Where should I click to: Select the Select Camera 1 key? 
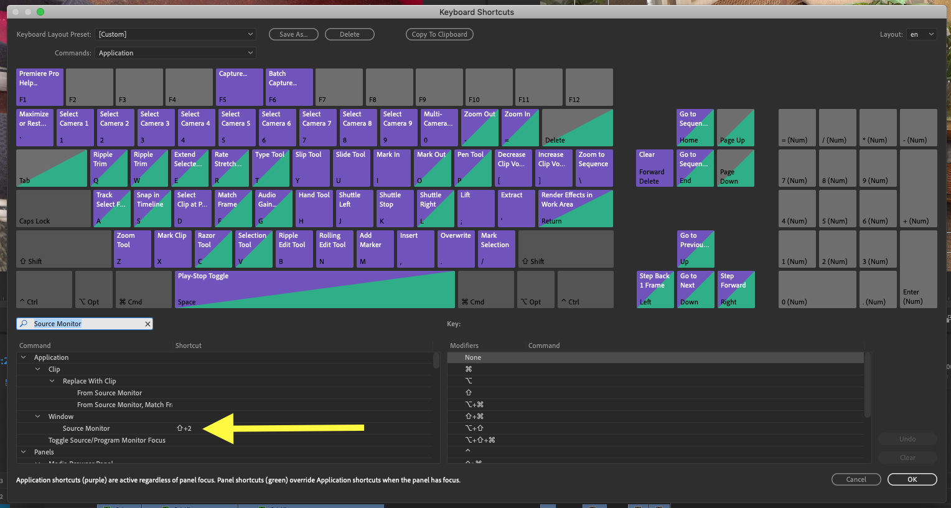pos(75,128)
